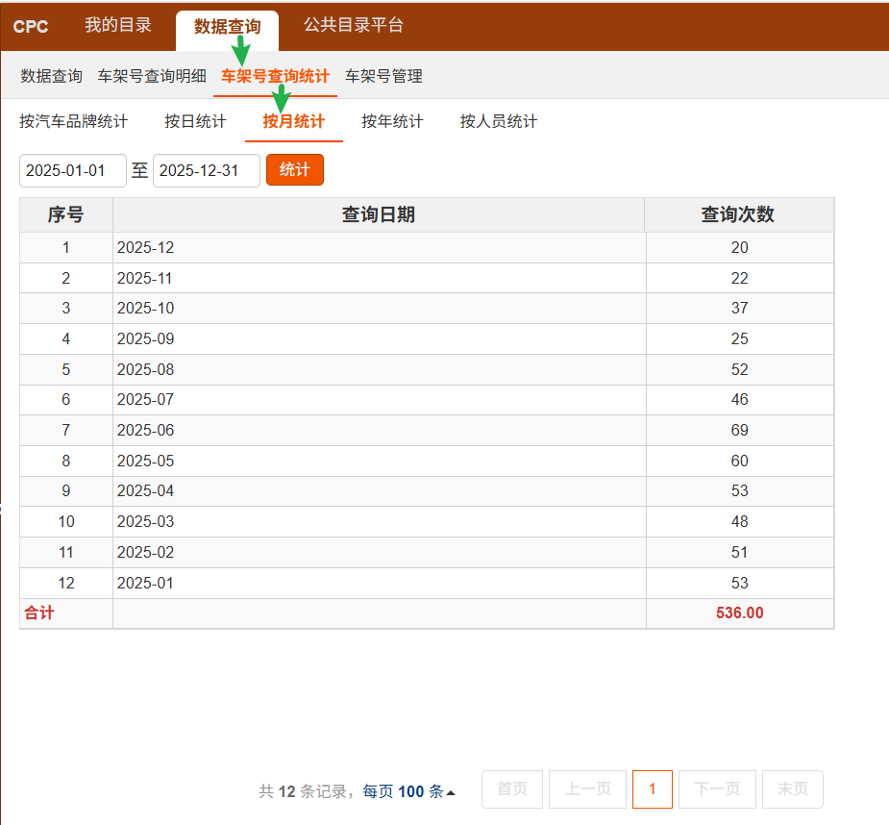Screen dimensions: 889x825
Task: Click the start date field 2025-01-01
Action: pos(73,170)
